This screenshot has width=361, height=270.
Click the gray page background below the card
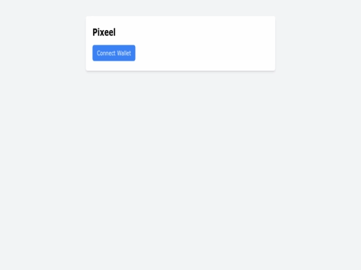point(180,170)
